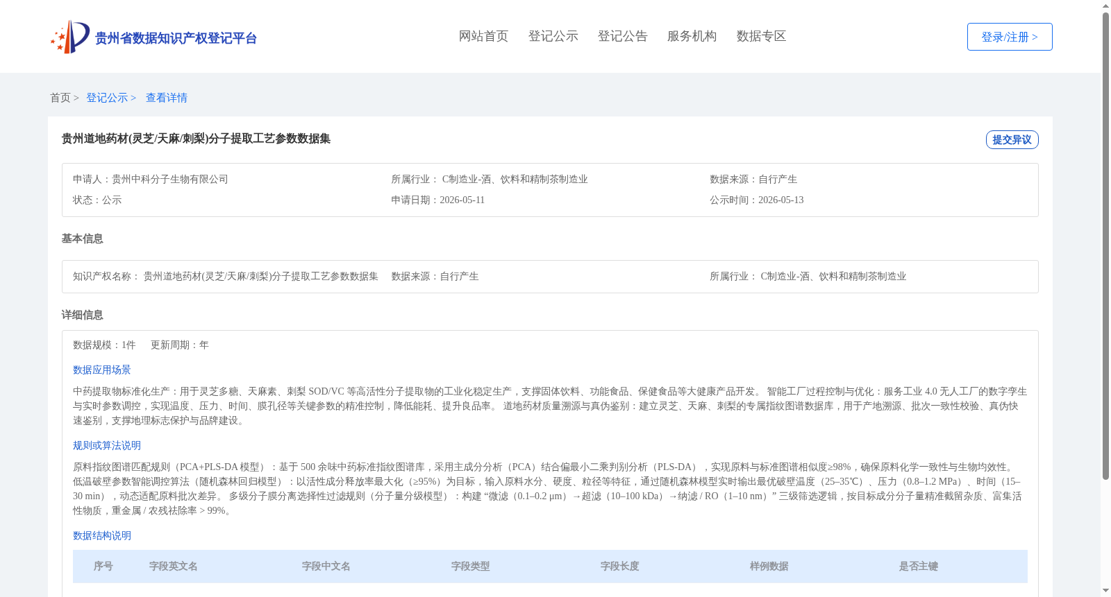The height and width of the screenshot is (597, 1111).
Task: Click the 样例数据 column header
Action: tap(769, 566)
